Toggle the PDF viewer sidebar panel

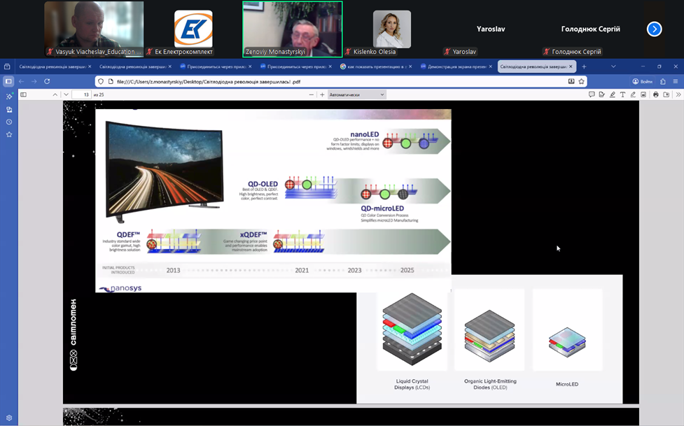pos(23,94)
